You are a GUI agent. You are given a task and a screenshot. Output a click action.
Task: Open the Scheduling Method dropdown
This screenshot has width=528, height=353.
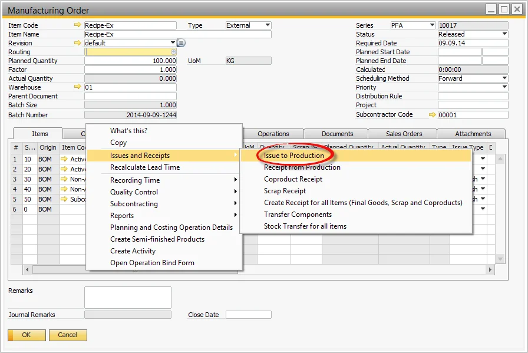(504, 78)
